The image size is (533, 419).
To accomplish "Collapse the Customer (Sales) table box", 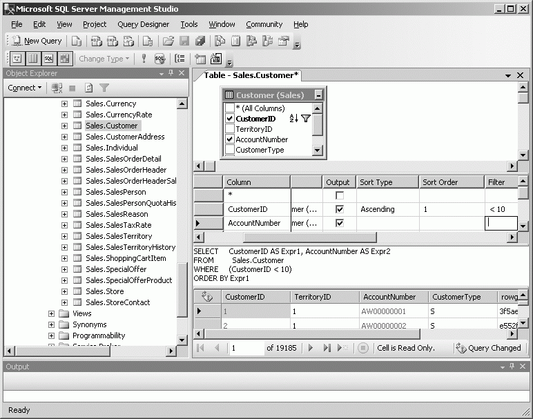I will 318,95.
